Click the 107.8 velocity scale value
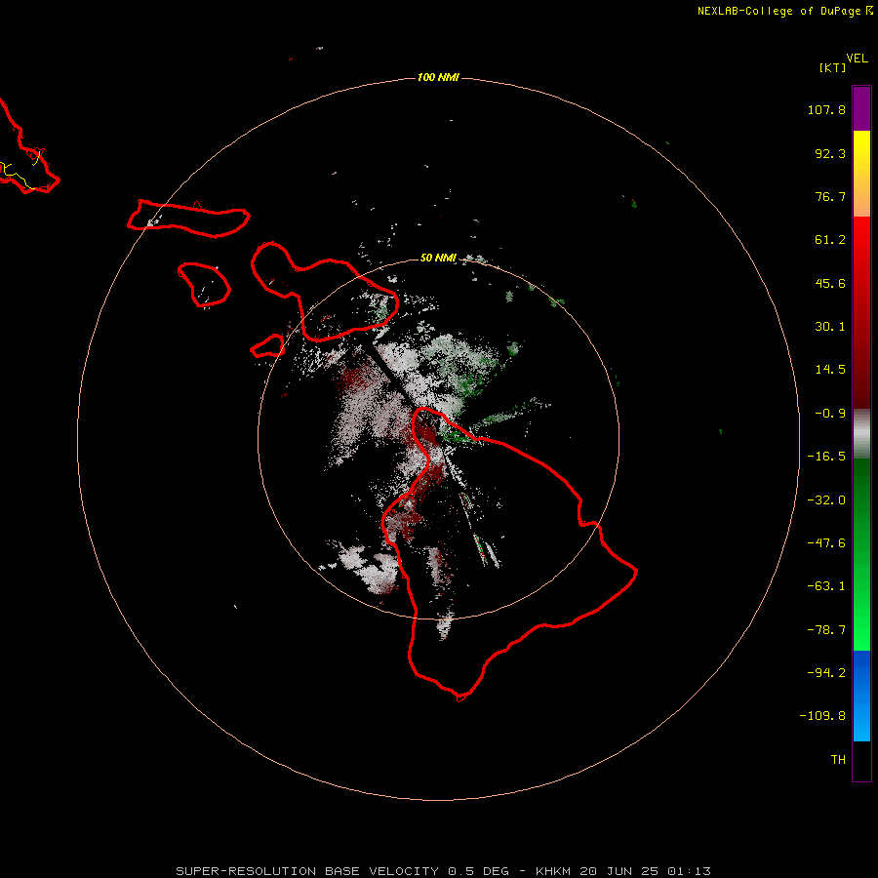Image resolution: width=878 pixels, height=878 pixels. coord(826,109)
